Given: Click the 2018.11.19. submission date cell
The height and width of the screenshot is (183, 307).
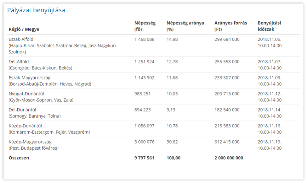Looking at the screenshot, I should tap(269, 142).
